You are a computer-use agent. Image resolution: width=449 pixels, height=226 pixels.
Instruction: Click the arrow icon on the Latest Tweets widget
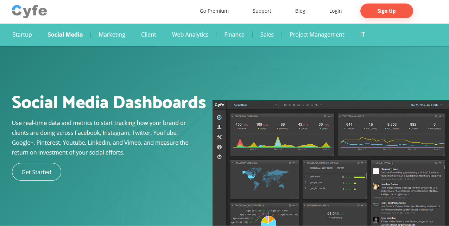440,163
